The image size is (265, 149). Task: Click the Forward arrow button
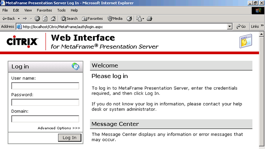25,19
